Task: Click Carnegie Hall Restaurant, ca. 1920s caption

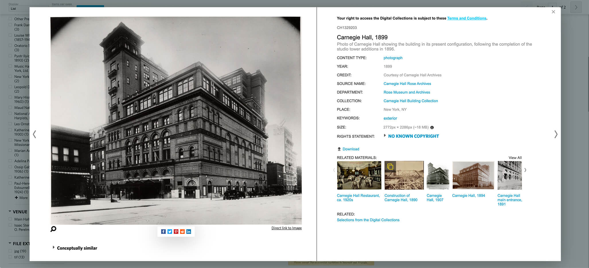Action: 358,198
